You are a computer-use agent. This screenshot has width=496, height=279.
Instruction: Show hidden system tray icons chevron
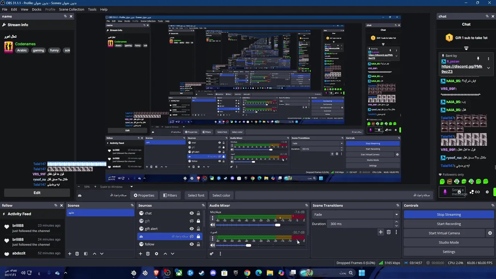pyautogui.click(x=65, y=273)
